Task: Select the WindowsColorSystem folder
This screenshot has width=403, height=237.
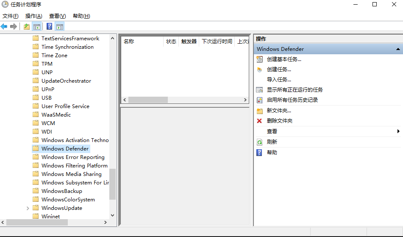Action: pos(68,199)
